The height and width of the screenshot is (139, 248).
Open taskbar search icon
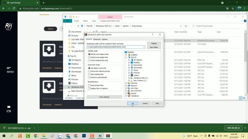pyautogui.click(x=12, y=136)
